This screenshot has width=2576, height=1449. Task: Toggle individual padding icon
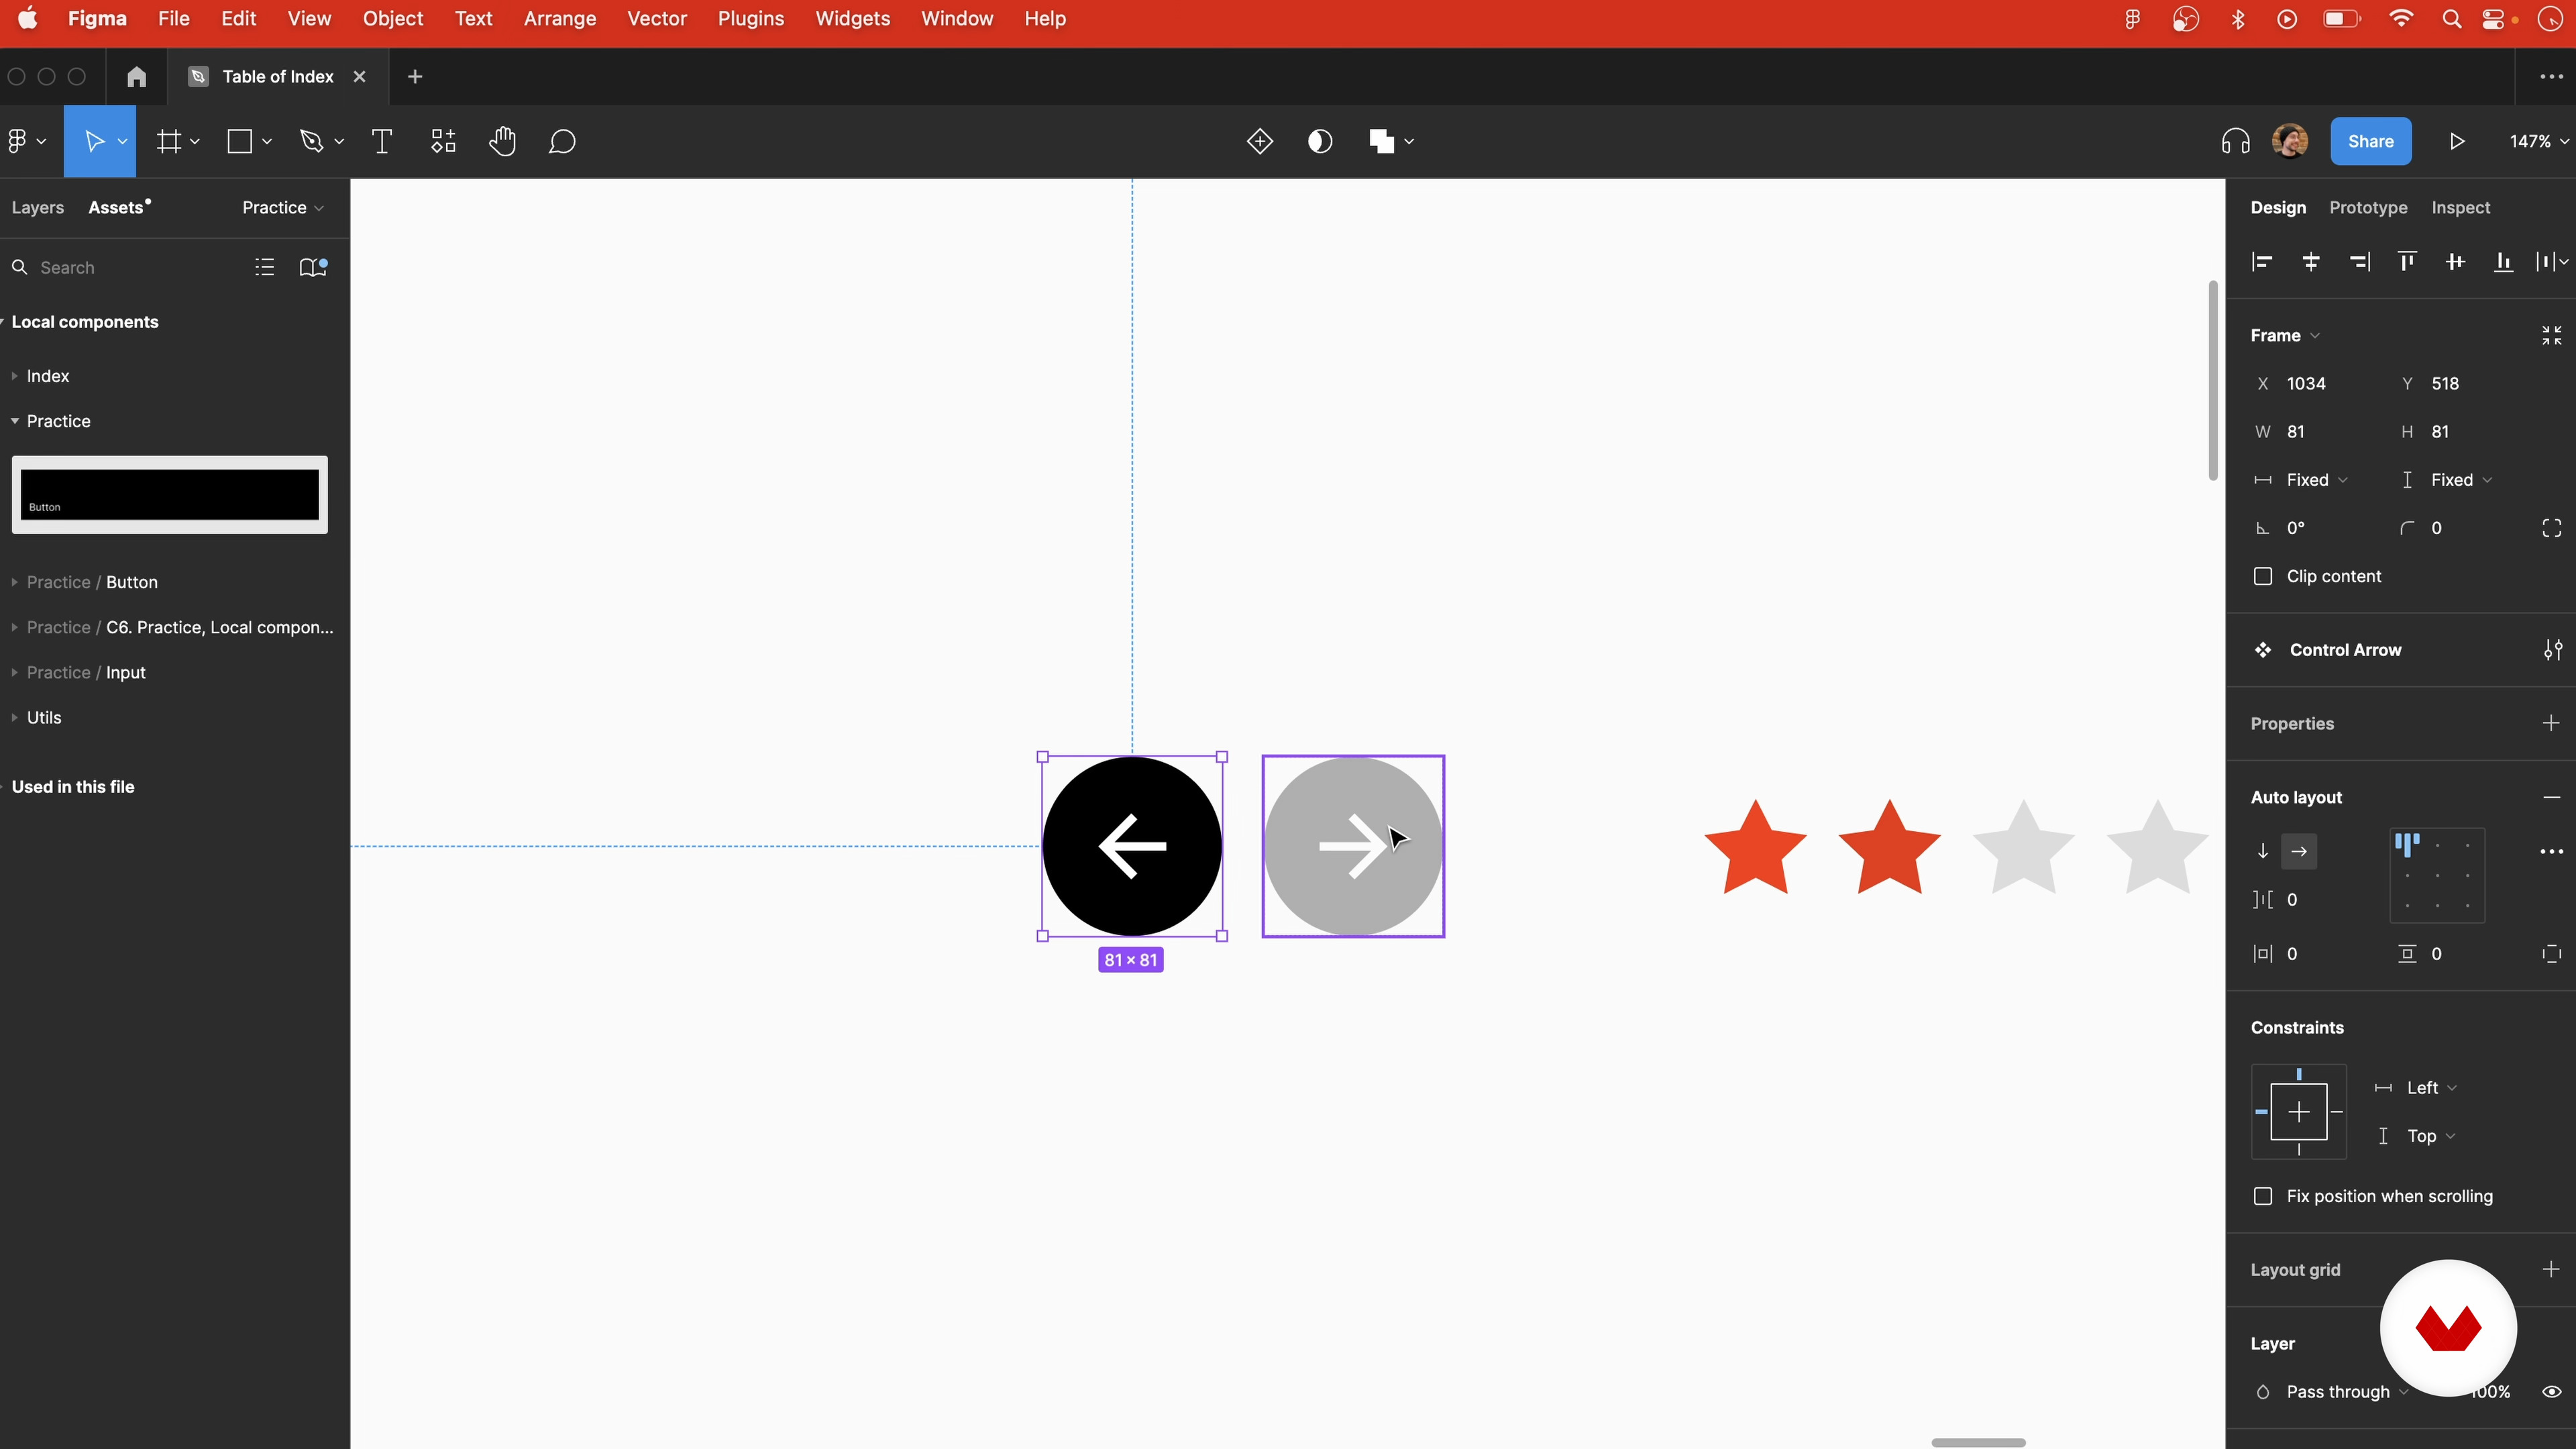[x=2552, y=954]
